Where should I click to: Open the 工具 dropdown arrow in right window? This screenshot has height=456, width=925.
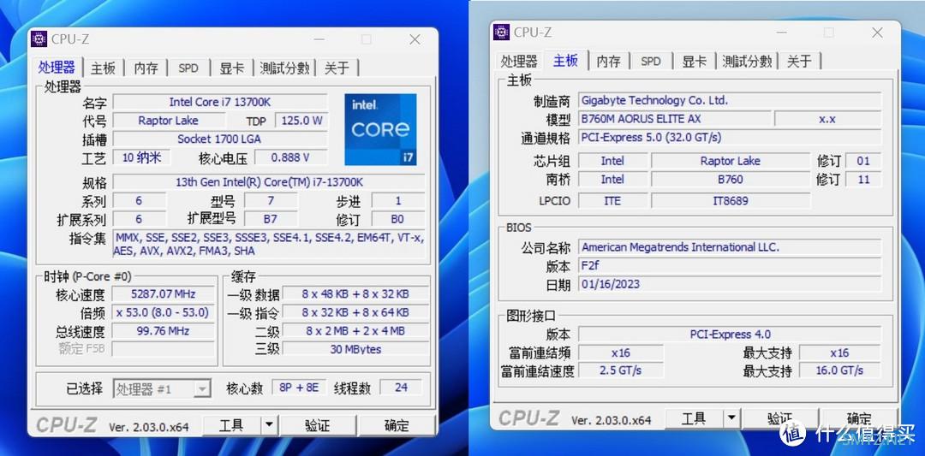point(731,419)
